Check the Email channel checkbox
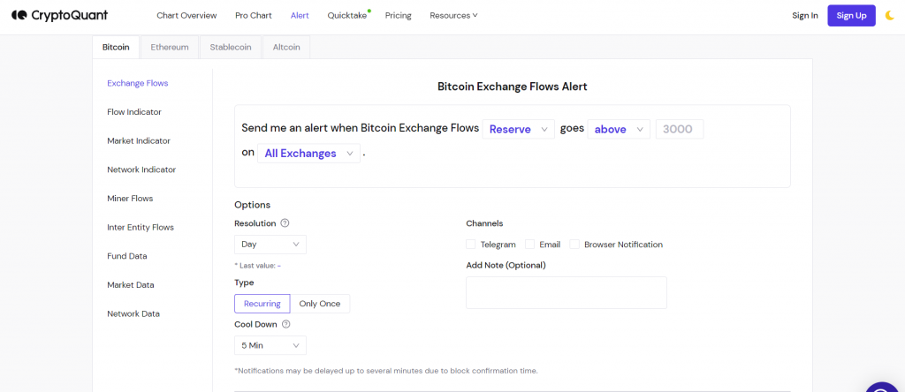The height and width of the screenshot is (392, 905). (x=530, y=245)
